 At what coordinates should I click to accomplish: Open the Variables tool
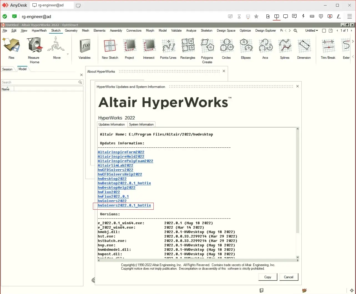(84, 48)
